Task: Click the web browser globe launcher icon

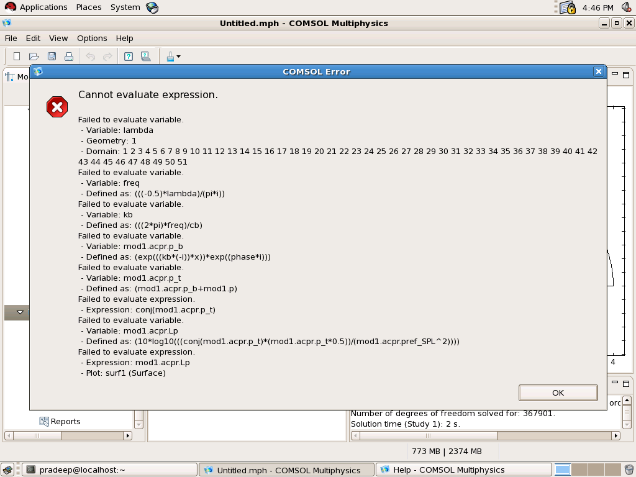Action: (x=152, y=7)
